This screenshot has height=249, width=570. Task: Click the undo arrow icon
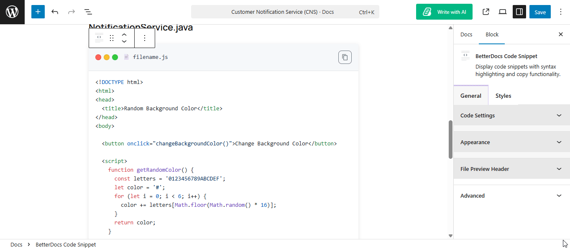pos(55,12)
